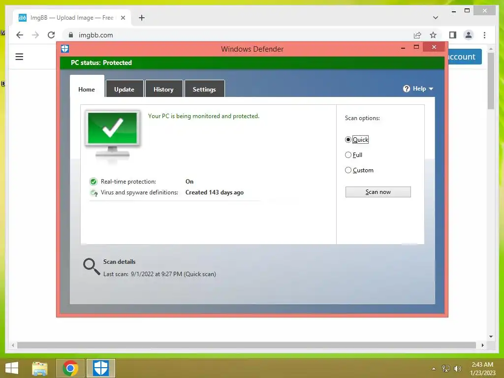Image resolution: width=504 pixels, height=378 pixels.
Task: Click the Scan now button
Action: (378, 192)
